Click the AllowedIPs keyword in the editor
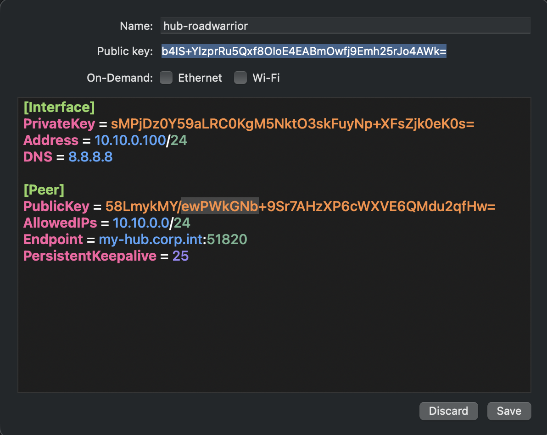 (60, 223)
